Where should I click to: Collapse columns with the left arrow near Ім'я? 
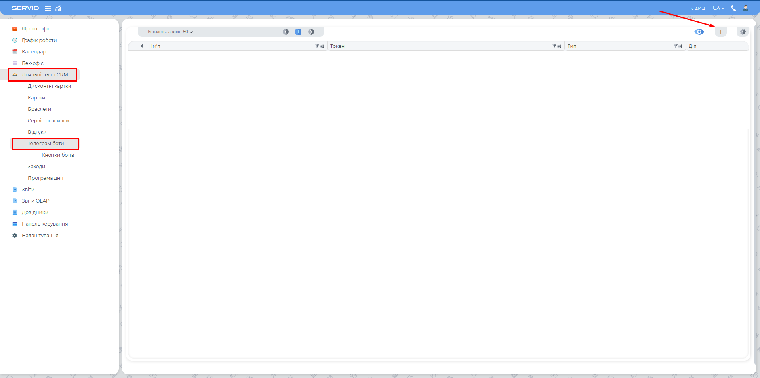pos(142,46)
